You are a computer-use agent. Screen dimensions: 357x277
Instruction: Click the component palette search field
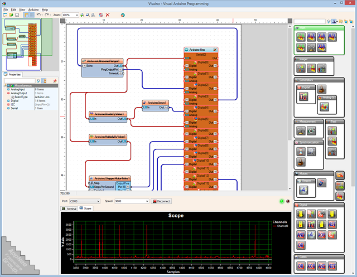[x=310, y=21]
